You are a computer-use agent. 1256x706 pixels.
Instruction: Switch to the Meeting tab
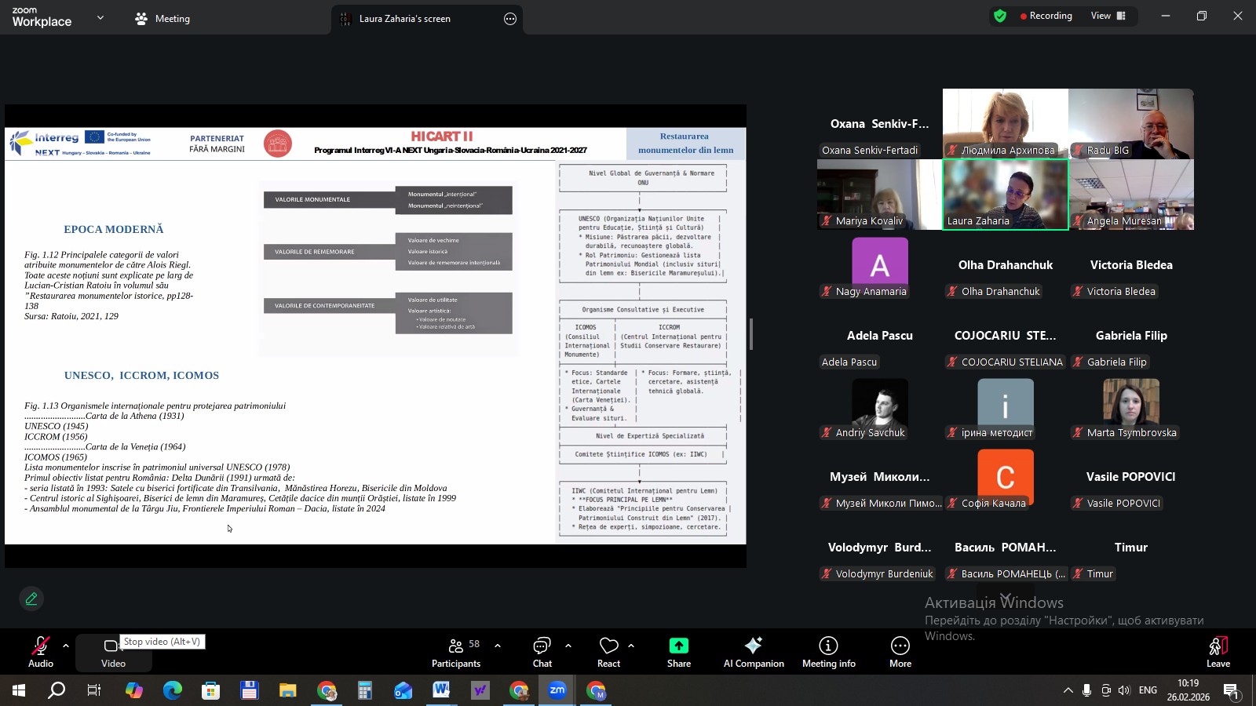click(x=163, y=19)
